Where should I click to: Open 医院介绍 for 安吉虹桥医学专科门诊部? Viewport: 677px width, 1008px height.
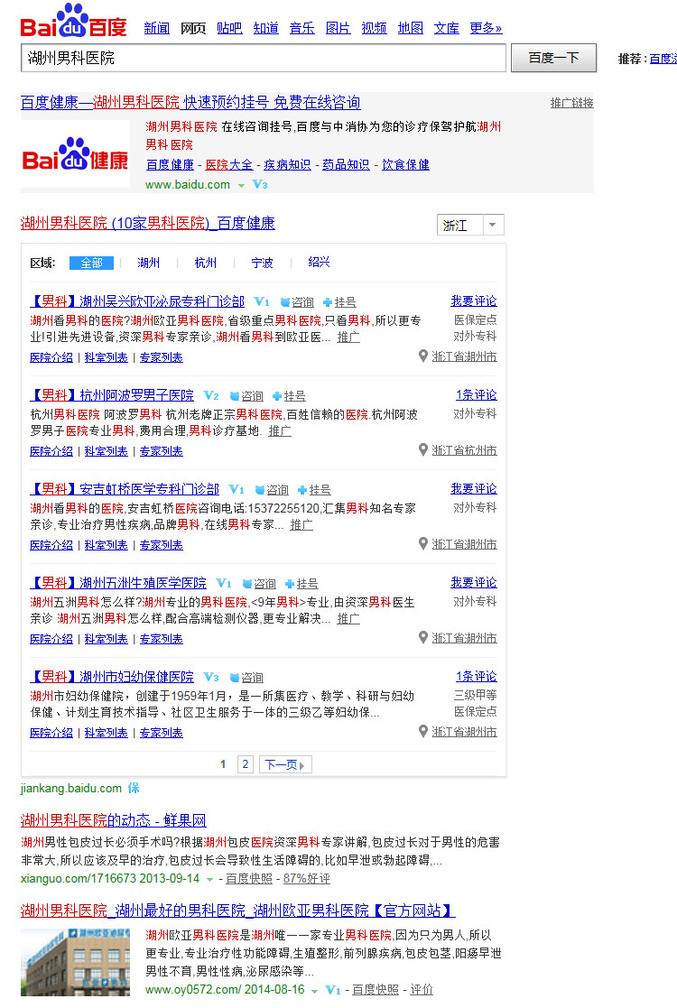(x=51, y=545)
